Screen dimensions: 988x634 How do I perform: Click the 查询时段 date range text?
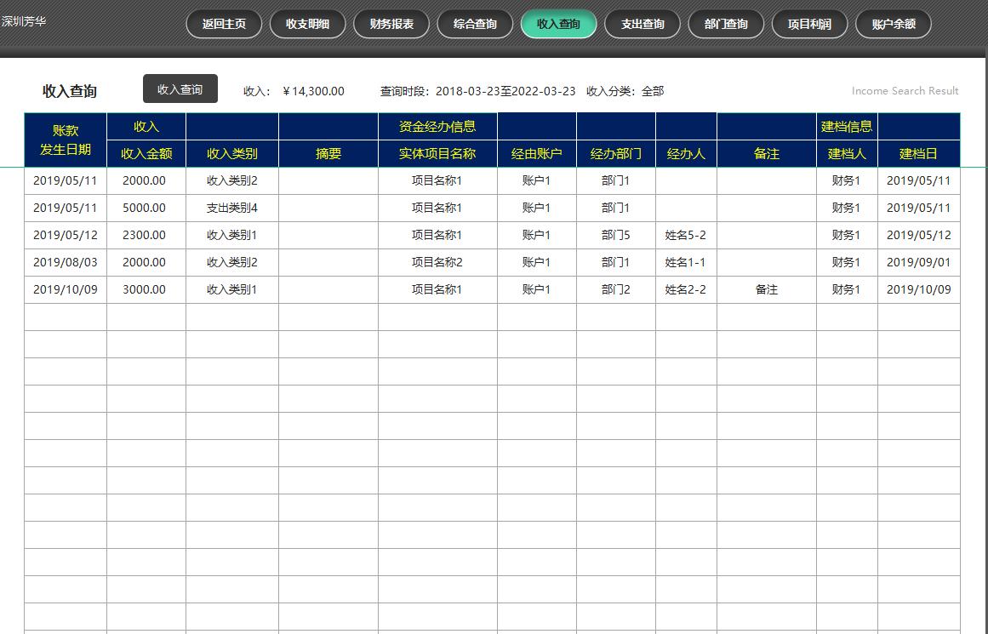coord(479,91)
